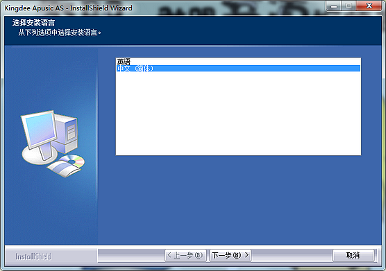Click the Kingdee Apusic AS title bar text
This screenshot has width=386, height=271.
pyautogui.click(x=69, y=8)
